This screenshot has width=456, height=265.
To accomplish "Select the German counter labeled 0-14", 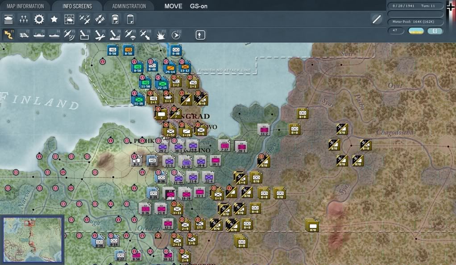I will pyautogui.click(x=114, y=241).
